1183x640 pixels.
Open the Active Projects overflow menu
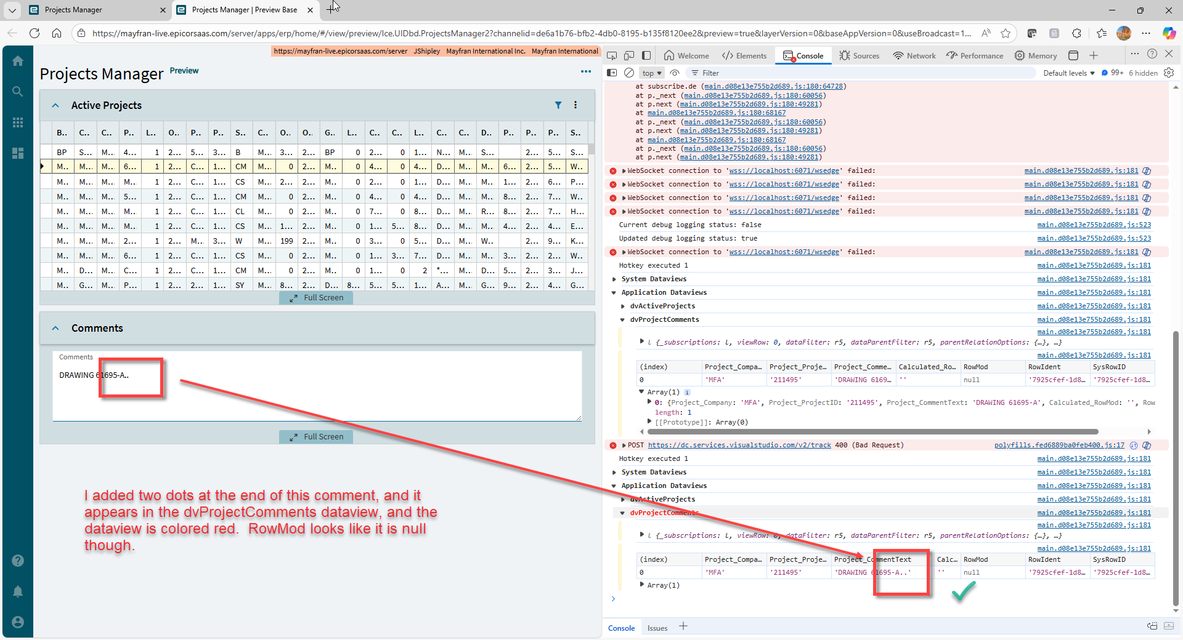(x=575, y=105)
